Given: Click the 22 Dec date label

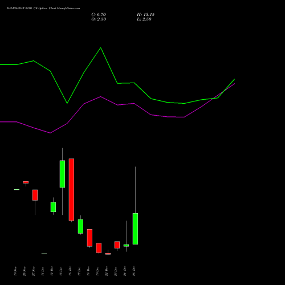Looking at the screenshot, I should click(x=107, y=271).
